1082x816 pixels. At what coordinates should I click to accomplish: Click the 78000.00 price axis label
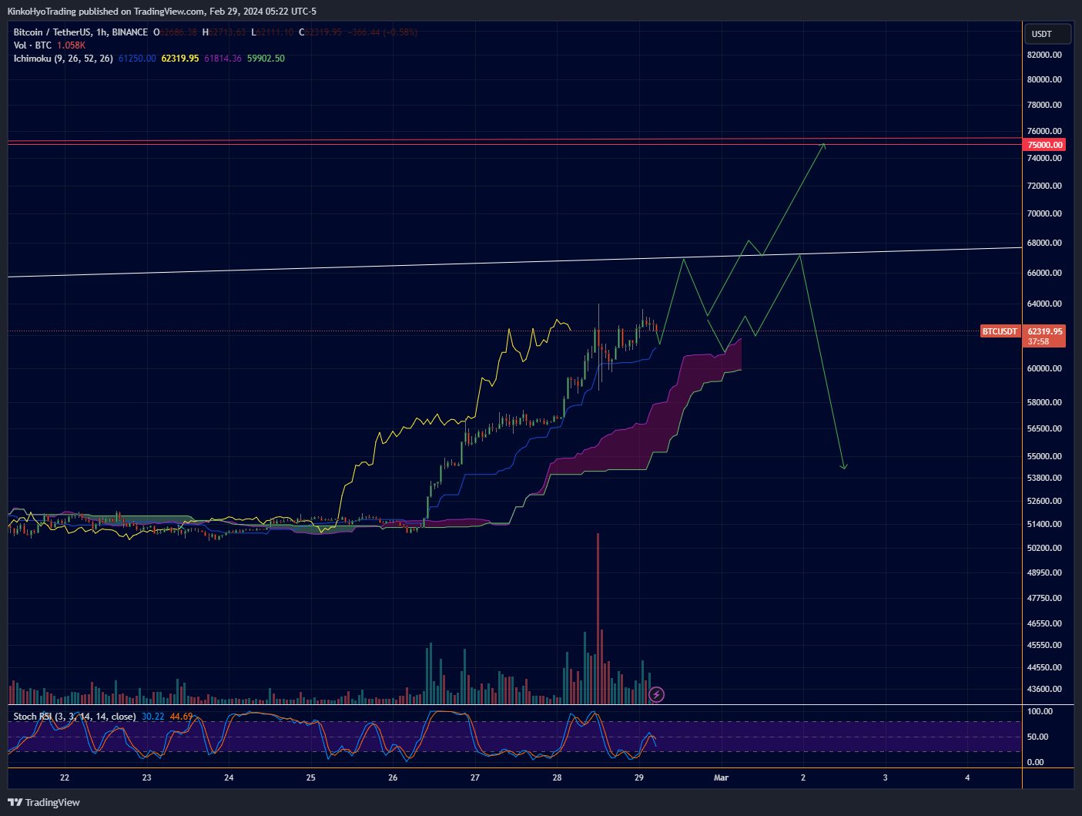click(1045, 105)
